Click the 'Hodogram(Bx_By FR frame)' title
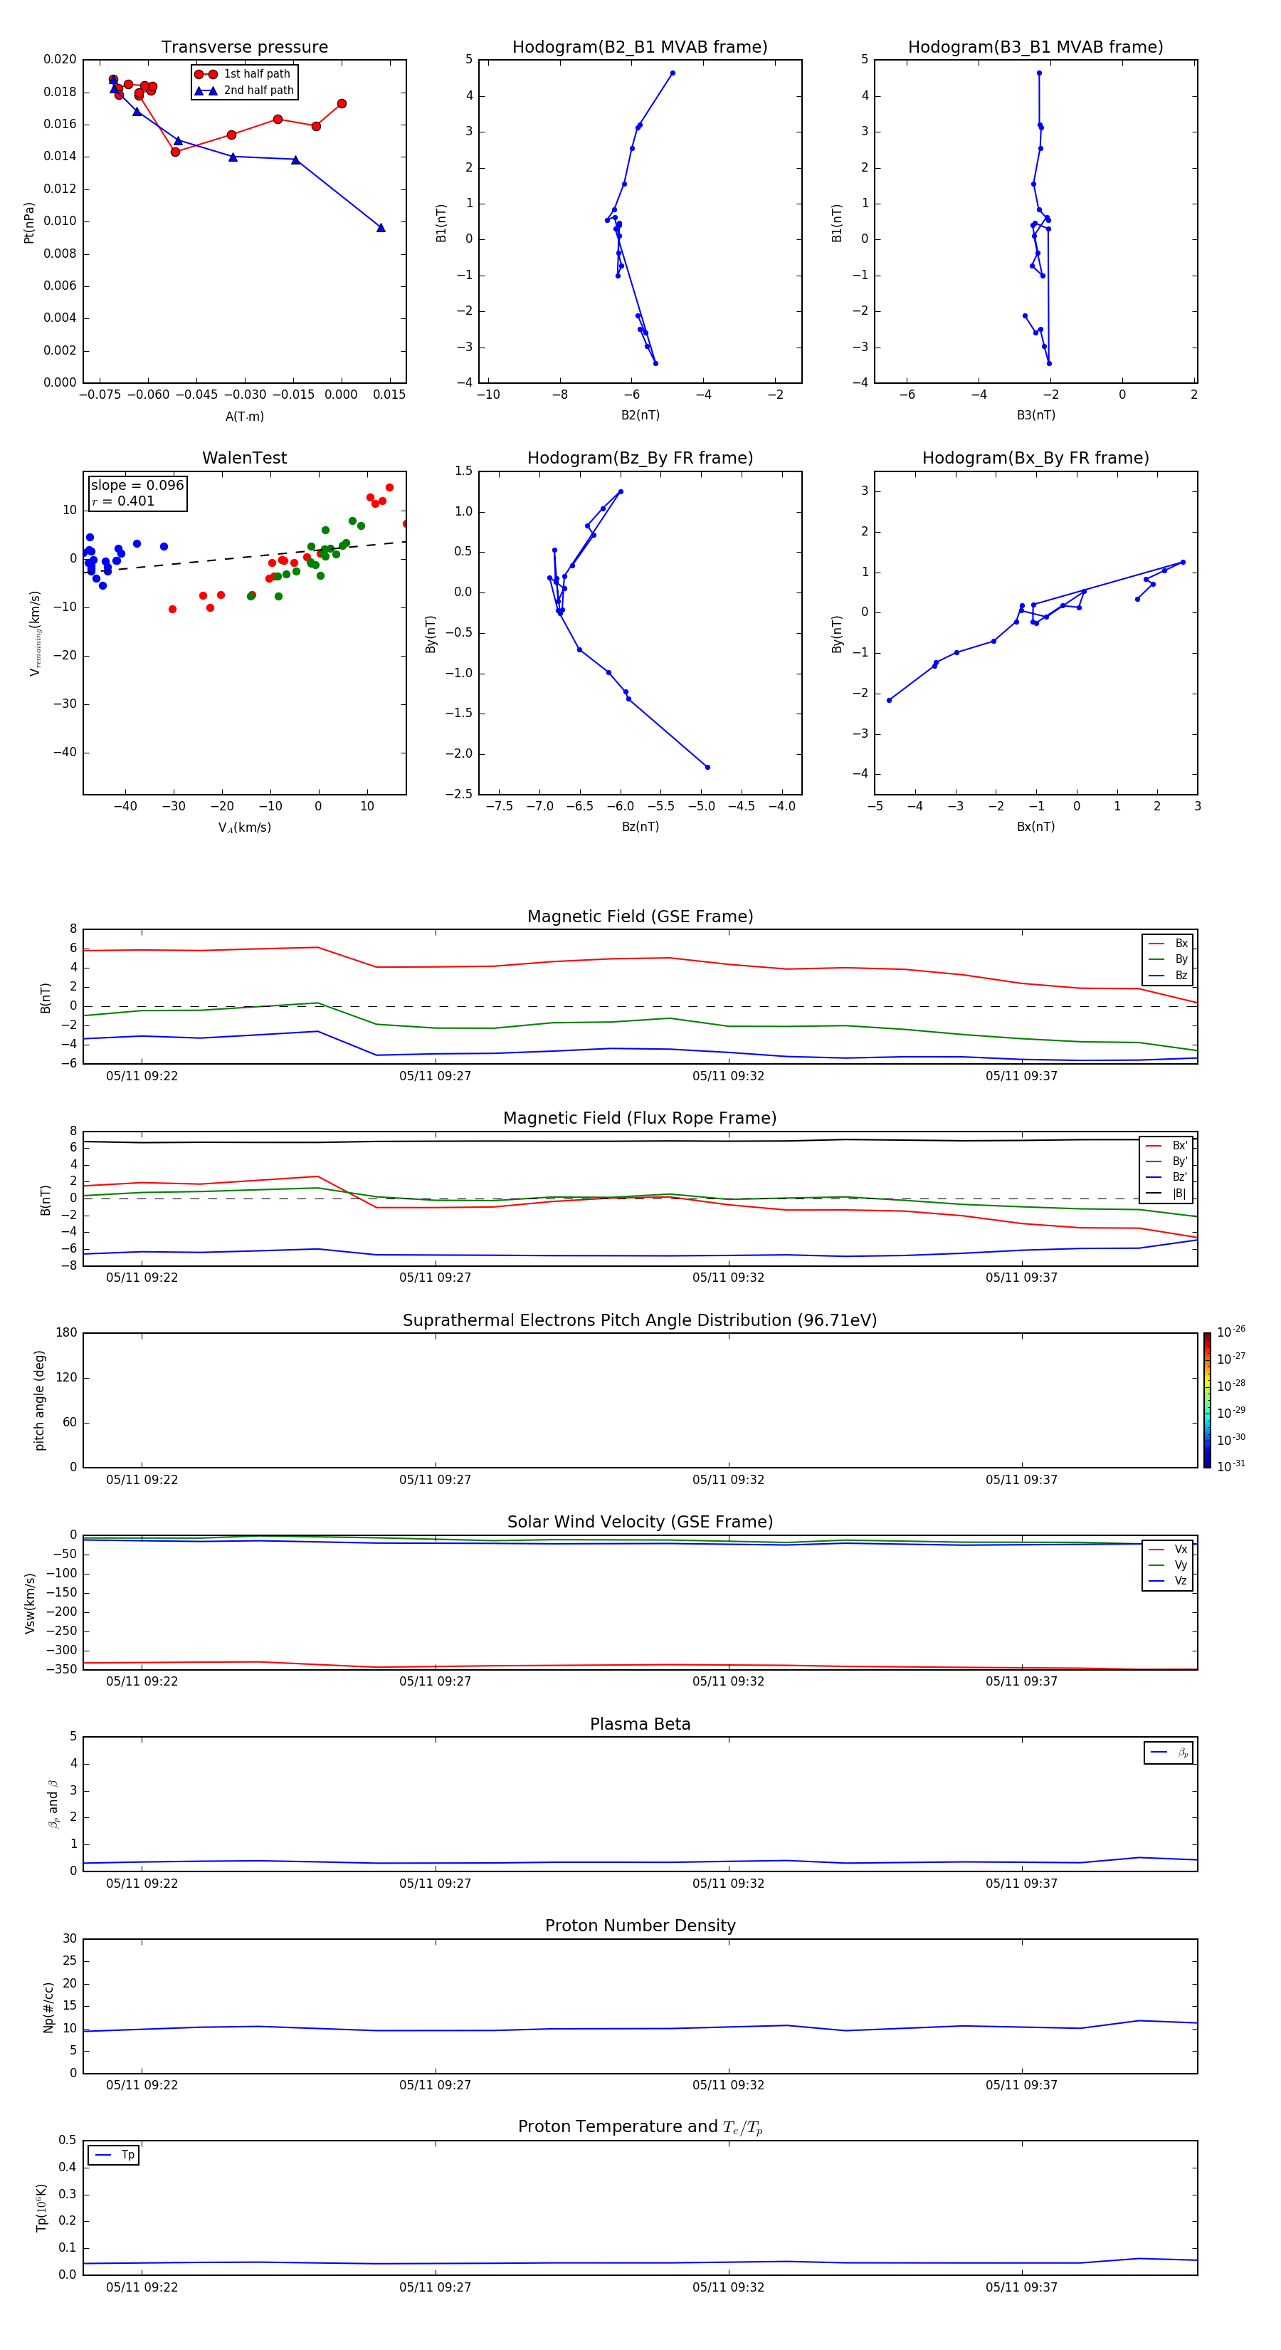 [x=1035, y=458]
